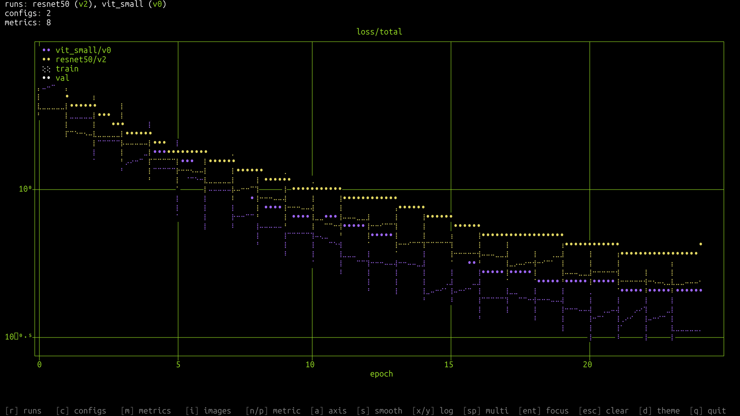Click the configs: 2 header line
This screenshot has width=740, height=416.
[x=28, y=13]
